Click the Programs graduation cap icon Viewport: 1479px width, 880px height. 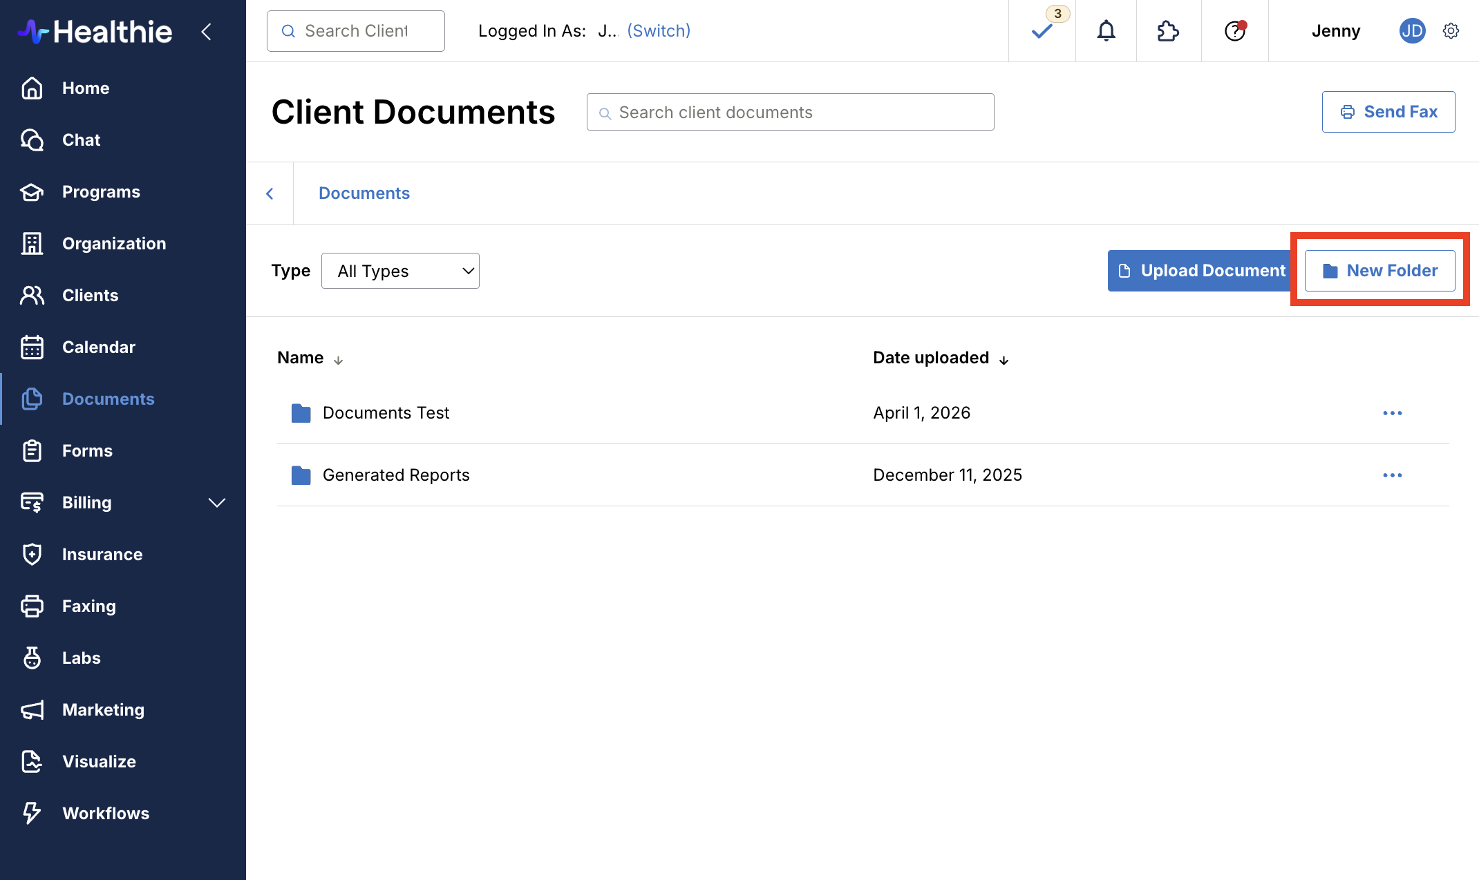coord(32,191)
